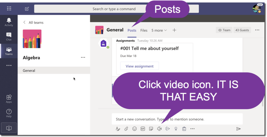Viewport: 267px width, 137px height.
Task: Switch to the Files tab
Action: point(144,30)
